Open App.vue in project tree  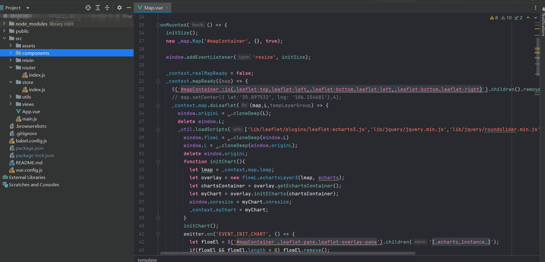pos(31,111)
